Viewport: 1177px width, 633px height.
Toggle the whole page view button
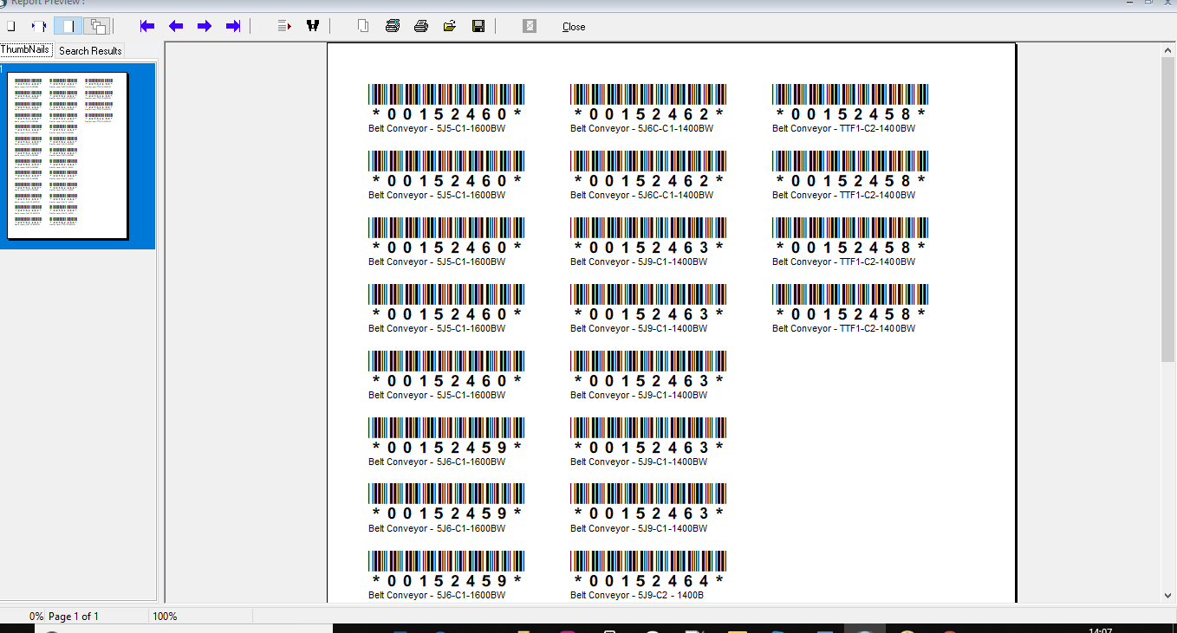pos(68,26)
